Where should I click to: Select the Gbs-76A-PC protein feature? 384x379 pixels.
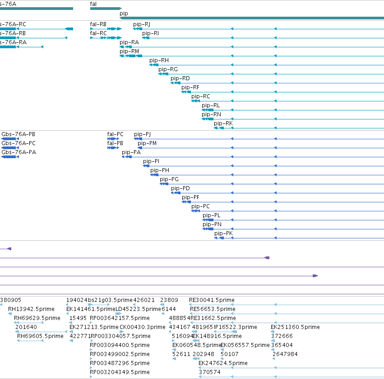click(10, 148)
